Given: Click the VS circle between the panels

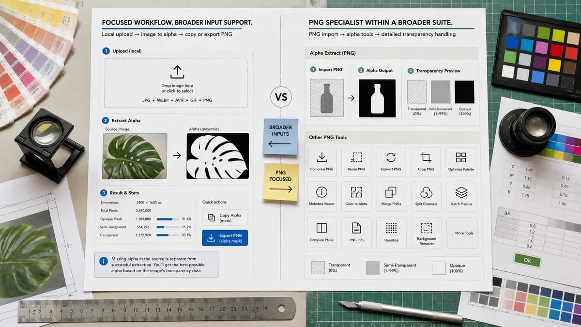Looking at the screenshot, I should pyautogui.click(x=281, y=97).
